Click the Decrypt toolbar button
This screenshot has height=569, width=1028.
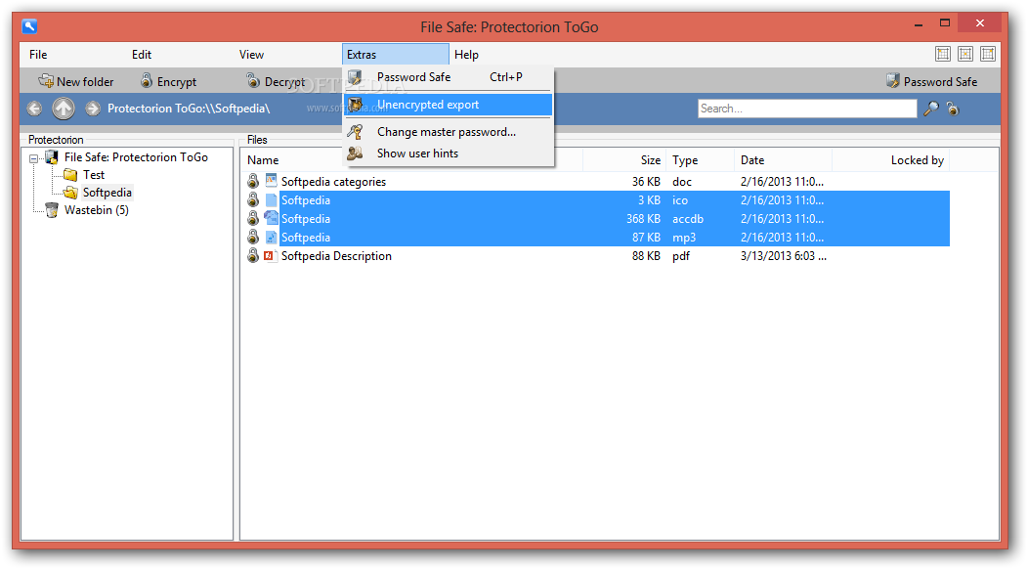(x=276, y=81)
